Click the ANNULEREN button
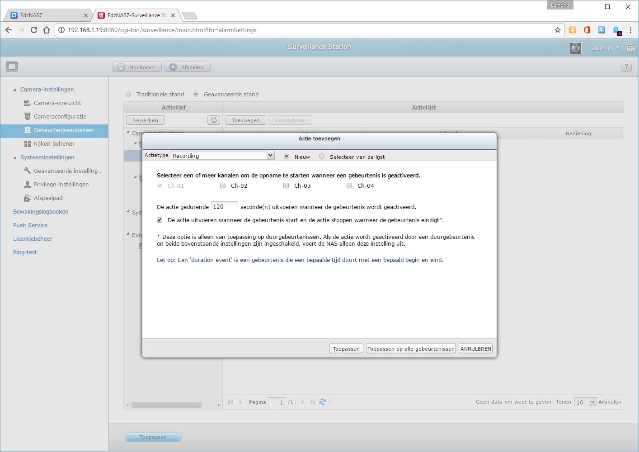Image resolution: width=639 pixels, height=452 pixels. [476, 348]
